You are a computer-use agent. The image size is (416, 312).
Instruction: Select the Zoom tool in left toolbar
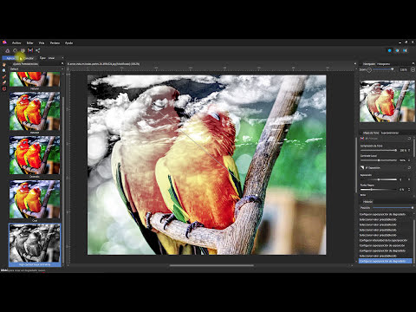[x=4, y=70]
